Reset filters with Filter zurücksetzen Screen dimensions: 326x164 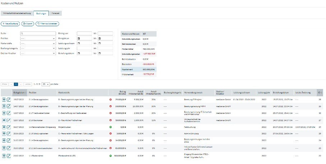47,24
